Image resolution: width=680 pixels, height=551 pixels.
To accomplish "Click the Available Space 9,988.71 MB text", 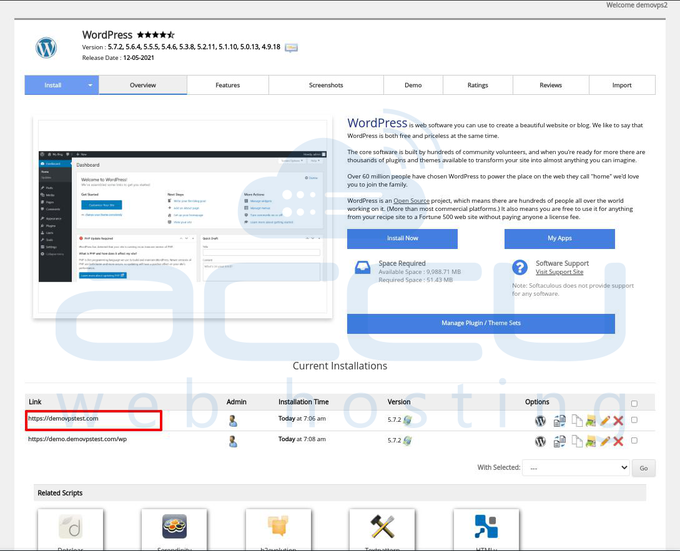I will pyautogui.click(x=420, y=272).
